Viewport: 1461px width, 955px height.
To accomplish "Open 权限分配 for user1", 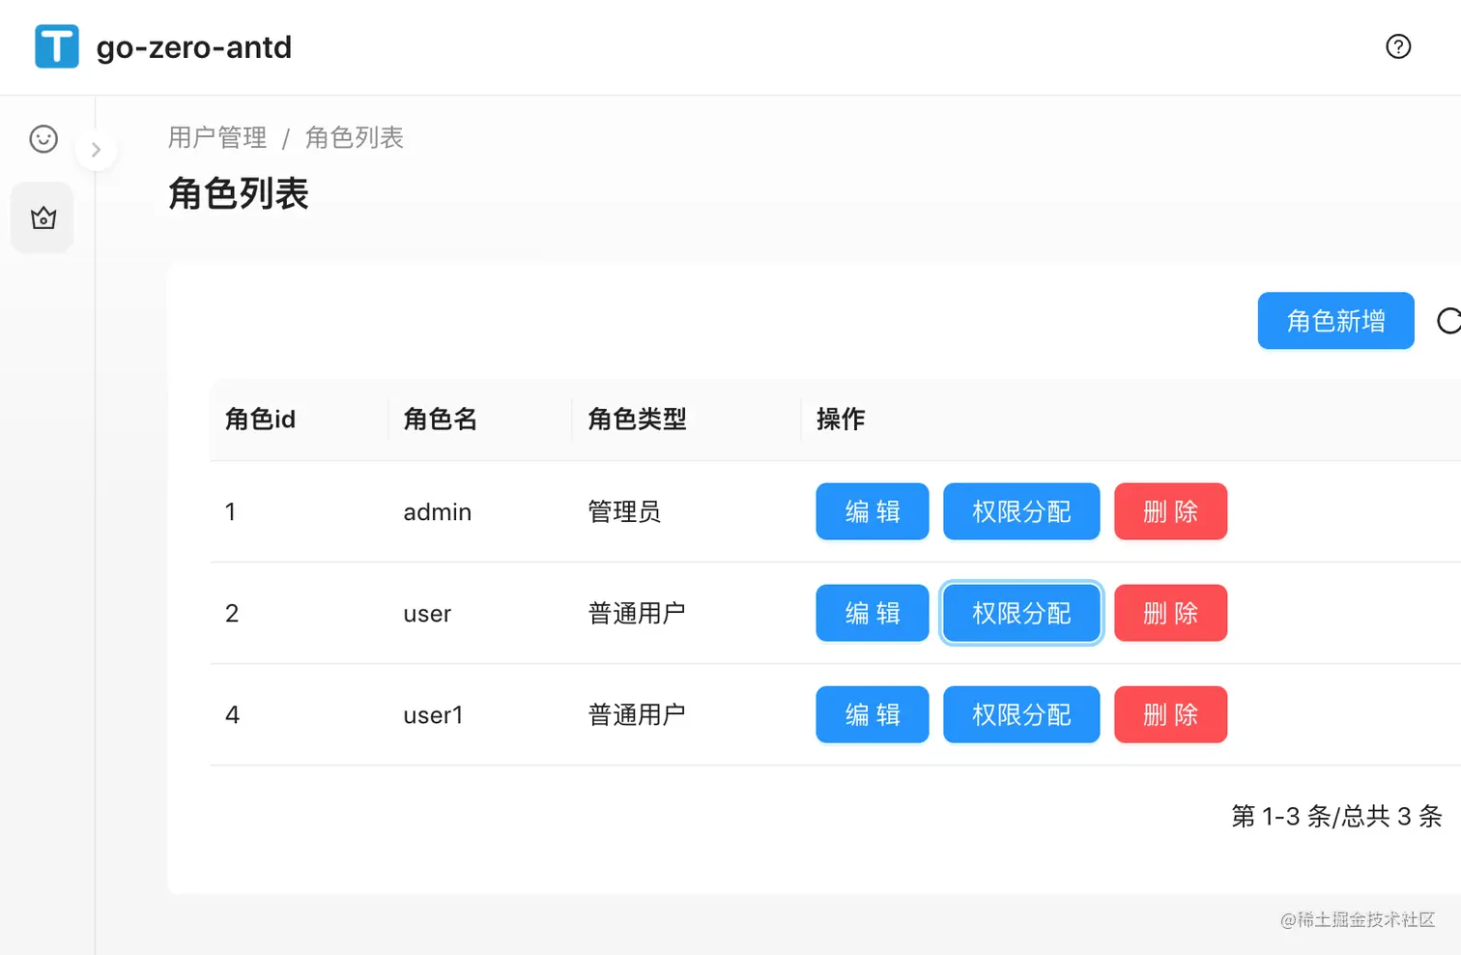I will [1021, 714].
